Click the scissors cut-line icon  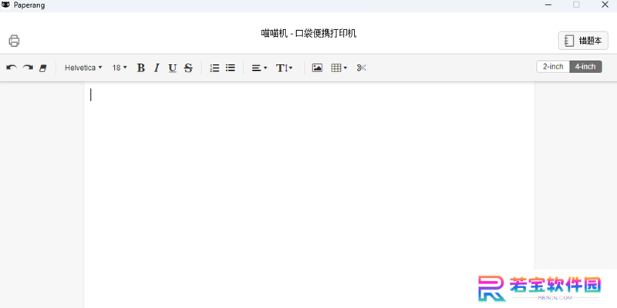tap(362, 68)
